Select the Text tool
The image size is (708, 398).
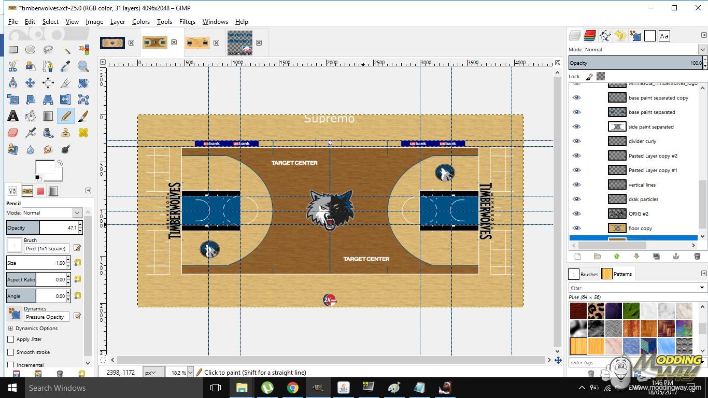tap(13, 116)
